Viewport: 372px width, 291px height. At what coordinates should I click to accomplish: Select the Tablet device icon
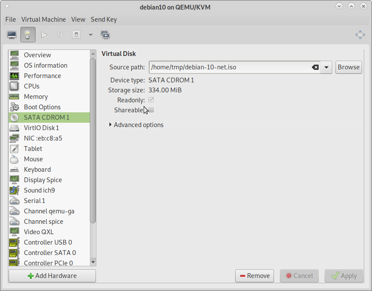[x=14, y=149]
